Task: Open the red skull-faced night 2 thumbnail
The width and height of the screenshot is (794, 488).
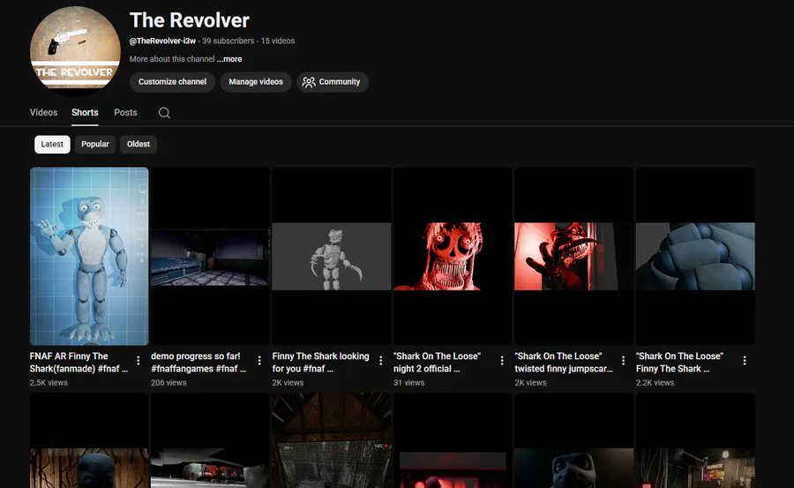Action: pyautogui.click(x=453, y=256)
